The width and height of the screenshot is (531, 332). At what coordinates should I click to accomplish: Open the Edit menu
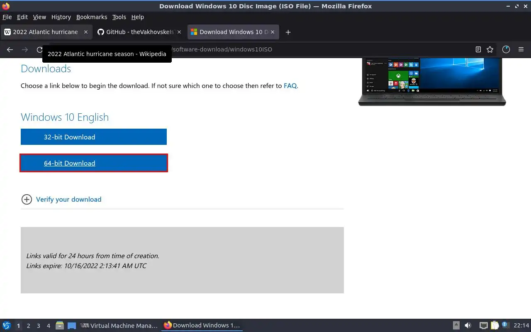click(22, 17)
